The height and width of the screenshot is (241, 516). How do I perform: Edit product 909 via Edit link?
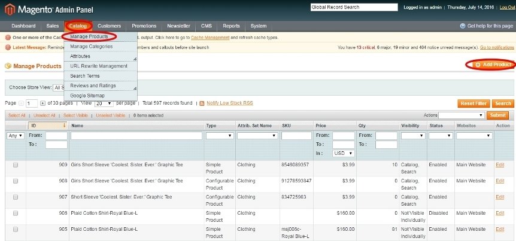(x=500, y=164)
